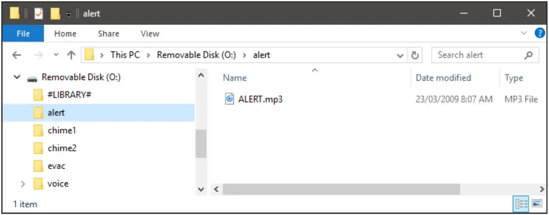This screenshot has width=549, height=215.
Task: Open the View ribbon tab
Action: tap(150, 34)
